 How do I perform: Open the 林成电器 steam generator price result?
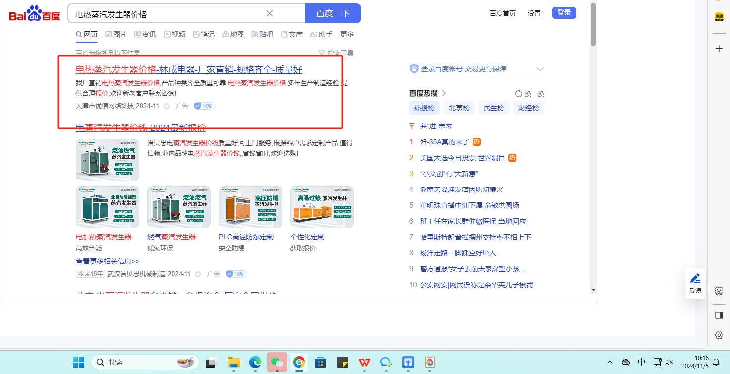(189, 69)
